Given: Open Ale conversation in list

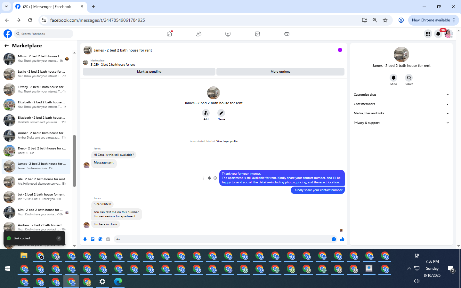Looking at the screenshot, I should click(36, 181).
